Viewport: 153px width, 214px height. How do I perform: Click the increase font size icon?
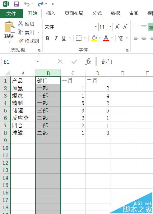tap(117, 27)
